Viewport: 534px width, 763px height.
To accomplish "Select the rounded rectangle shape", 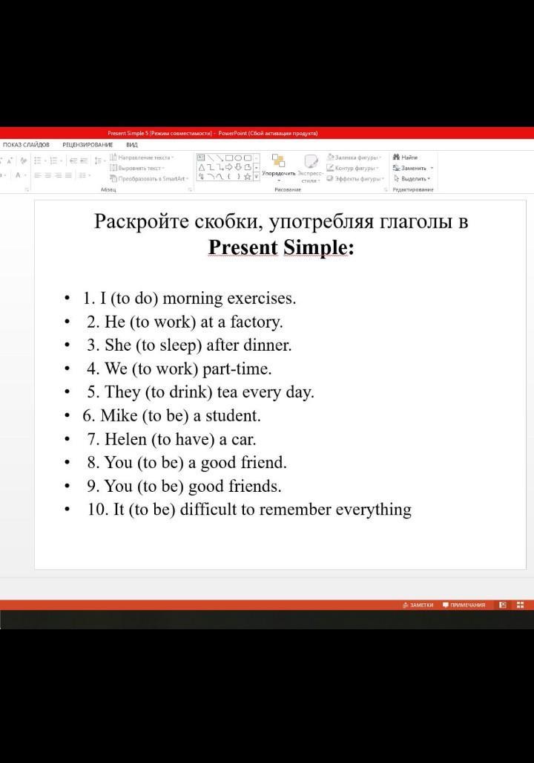I will point(247,158).
